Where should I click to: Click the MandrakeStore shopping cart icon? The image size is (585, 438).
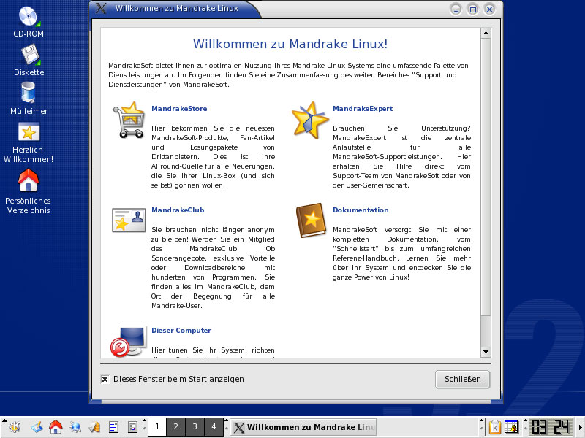point(129,120)
